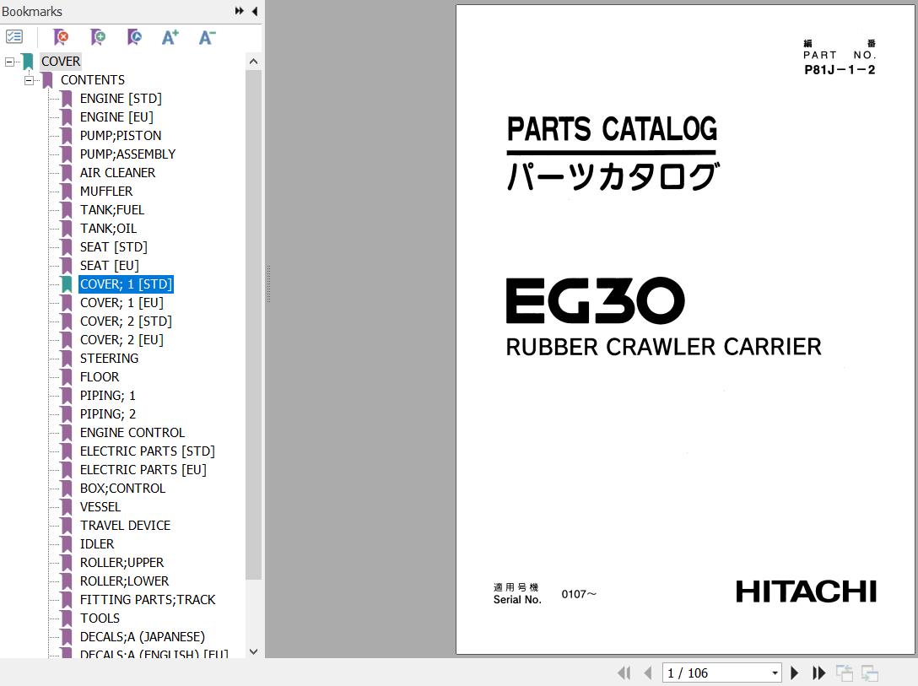Select the SEAT [STD] bookmark
Image resolution: width=918 pixels, height=686 pixels.
114,247
